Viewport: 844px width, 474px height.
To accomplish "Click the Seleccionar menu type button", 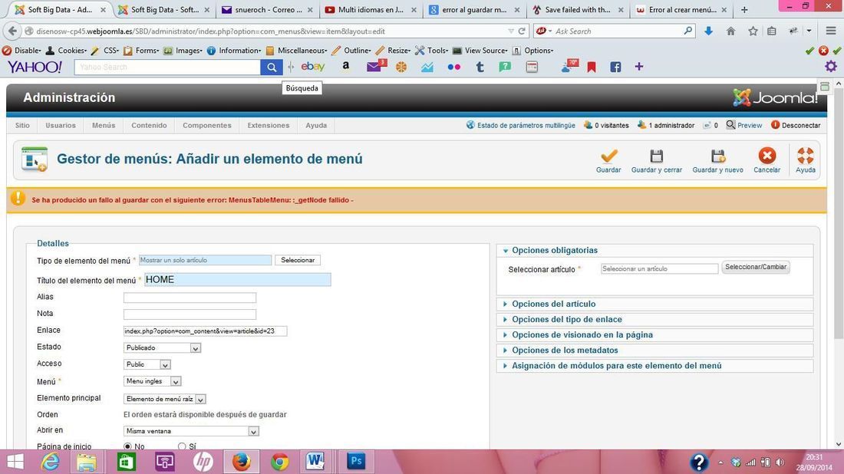I will tap(298, 260).
